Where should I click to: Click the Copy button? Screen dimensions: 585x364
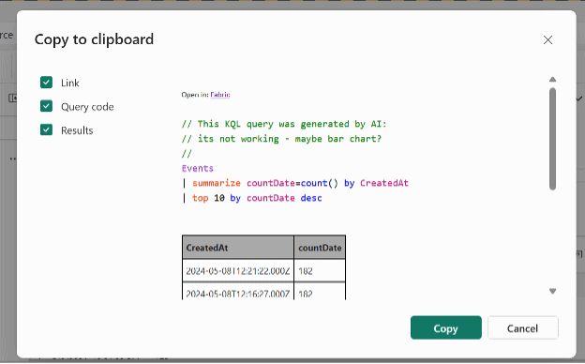click(446, 327)
